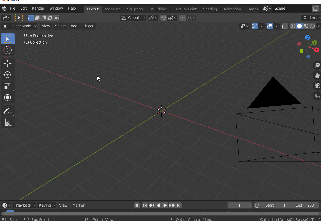Select the Annotate tool

(7, 111)
